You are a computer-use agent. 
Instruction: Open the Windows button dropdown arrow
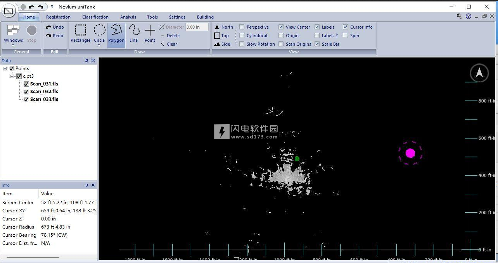point(13,45)
